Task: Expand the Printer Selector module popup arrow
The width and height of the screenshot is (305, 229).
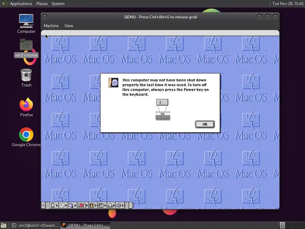Action: pyautogui.click(x=114, y=205)
